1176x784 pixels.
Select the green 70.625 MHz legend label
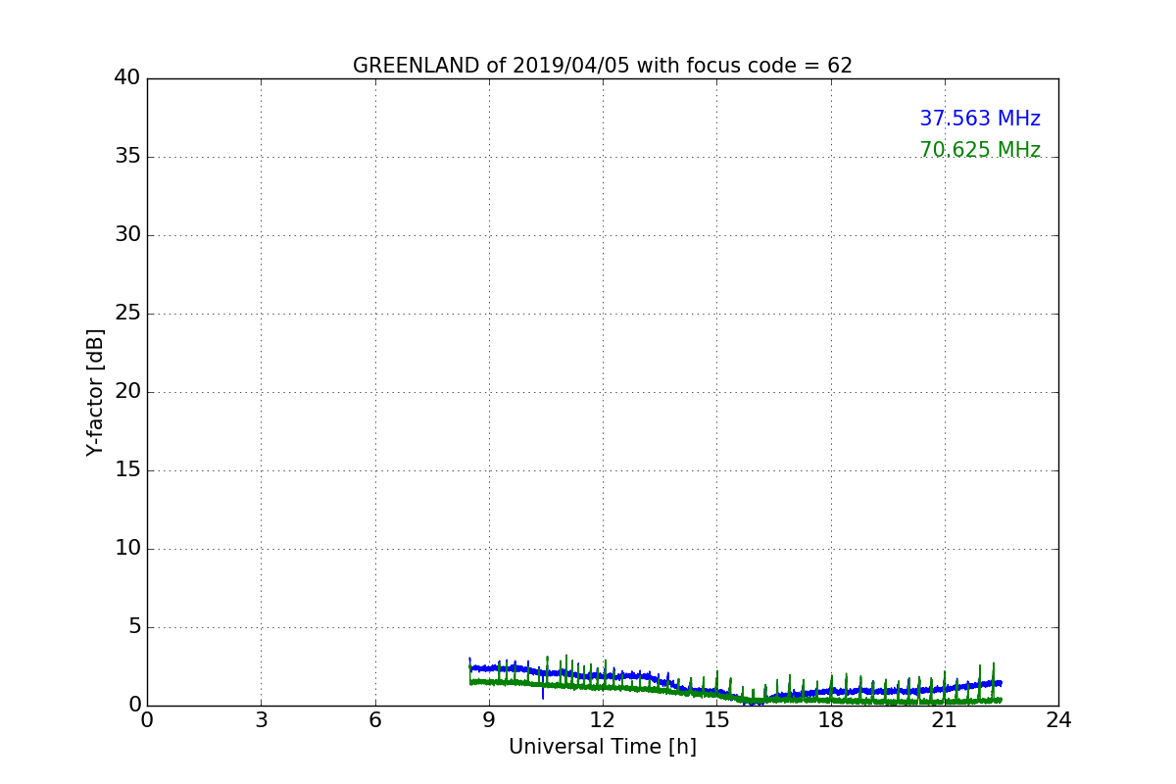coord(980,150)
